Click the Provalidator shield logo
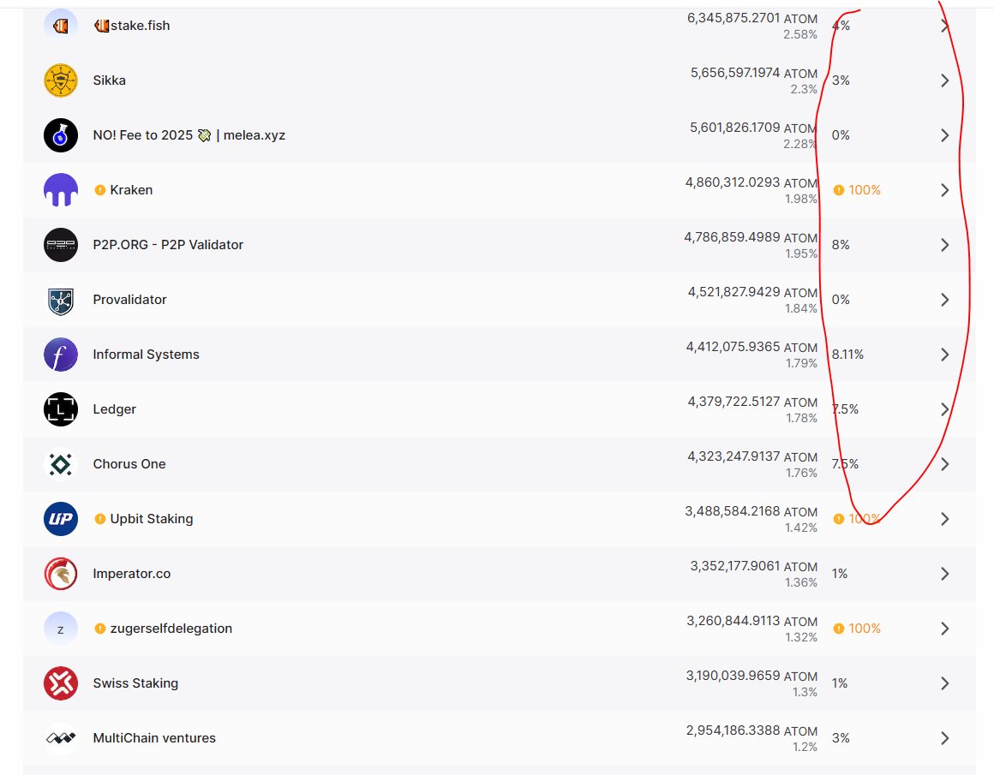994x775 pixels. (61, 300)
